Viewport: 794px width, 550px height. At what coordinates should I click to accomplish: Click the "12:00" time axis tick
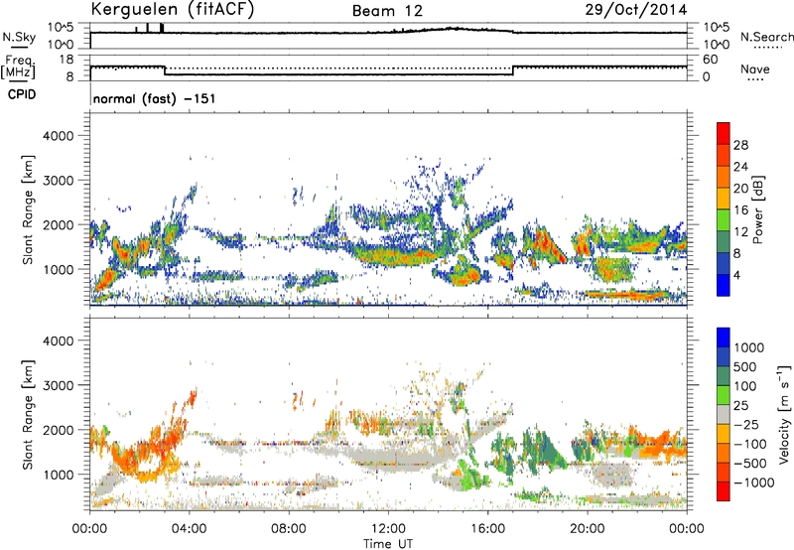tap(388, 529)
